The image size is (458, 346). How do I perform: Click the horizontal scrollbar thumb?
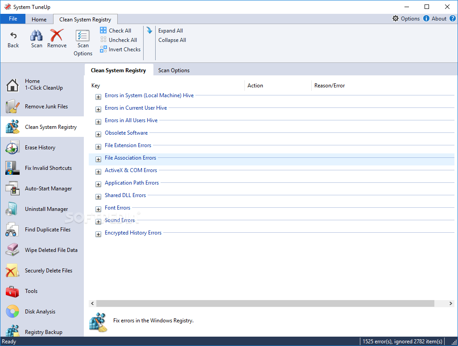click(265, 303)
